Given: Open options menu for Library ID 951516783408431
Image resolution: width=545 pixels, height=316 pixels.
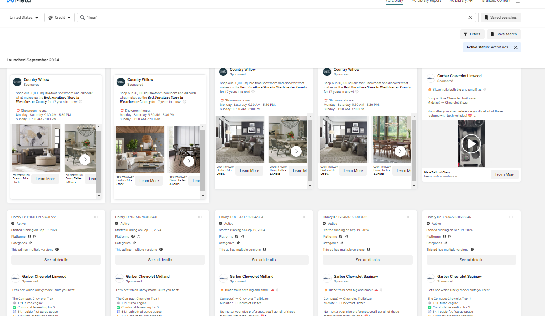Looking at the screenshot, I should [200, 217].
